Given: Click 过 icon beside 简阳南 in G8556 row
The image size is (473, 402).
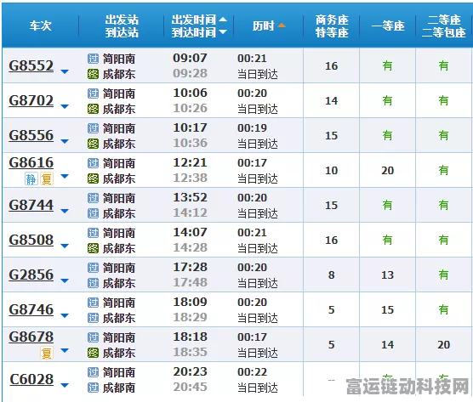Looking at the screenshot, I should [x=93, y=128].
